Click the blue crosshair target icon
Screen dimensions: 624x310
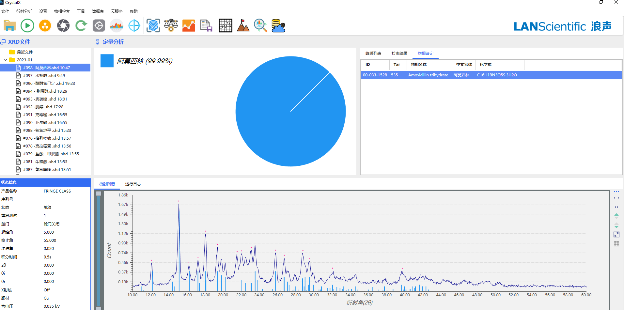click(x=134, y=26)
